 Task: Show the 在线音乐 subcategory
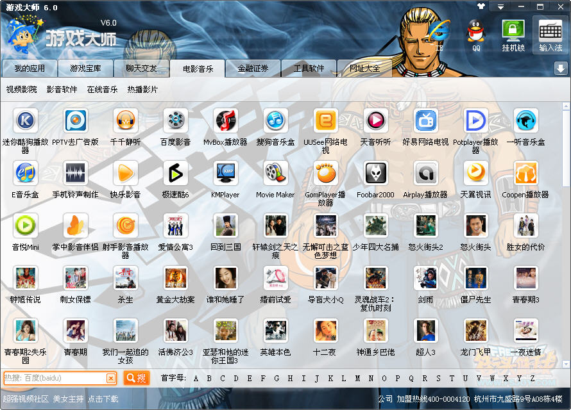102,90
